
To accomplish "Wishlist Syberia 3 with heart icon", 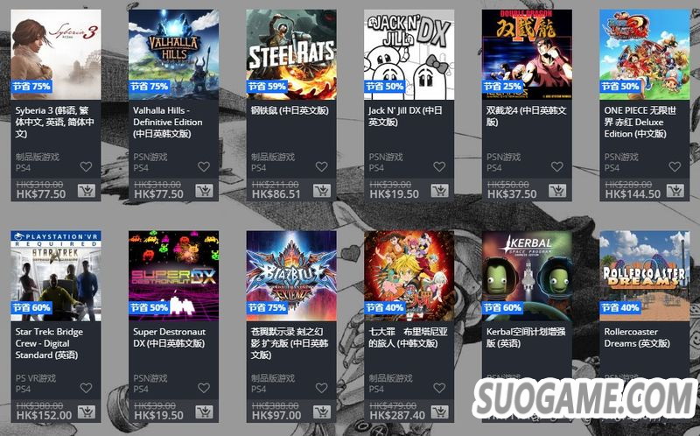I will [86, 166].
